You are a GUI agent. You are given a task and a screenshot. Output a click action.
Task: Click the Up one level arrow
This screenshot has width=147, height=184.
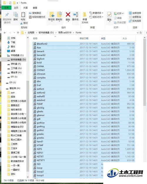[18, 33]
